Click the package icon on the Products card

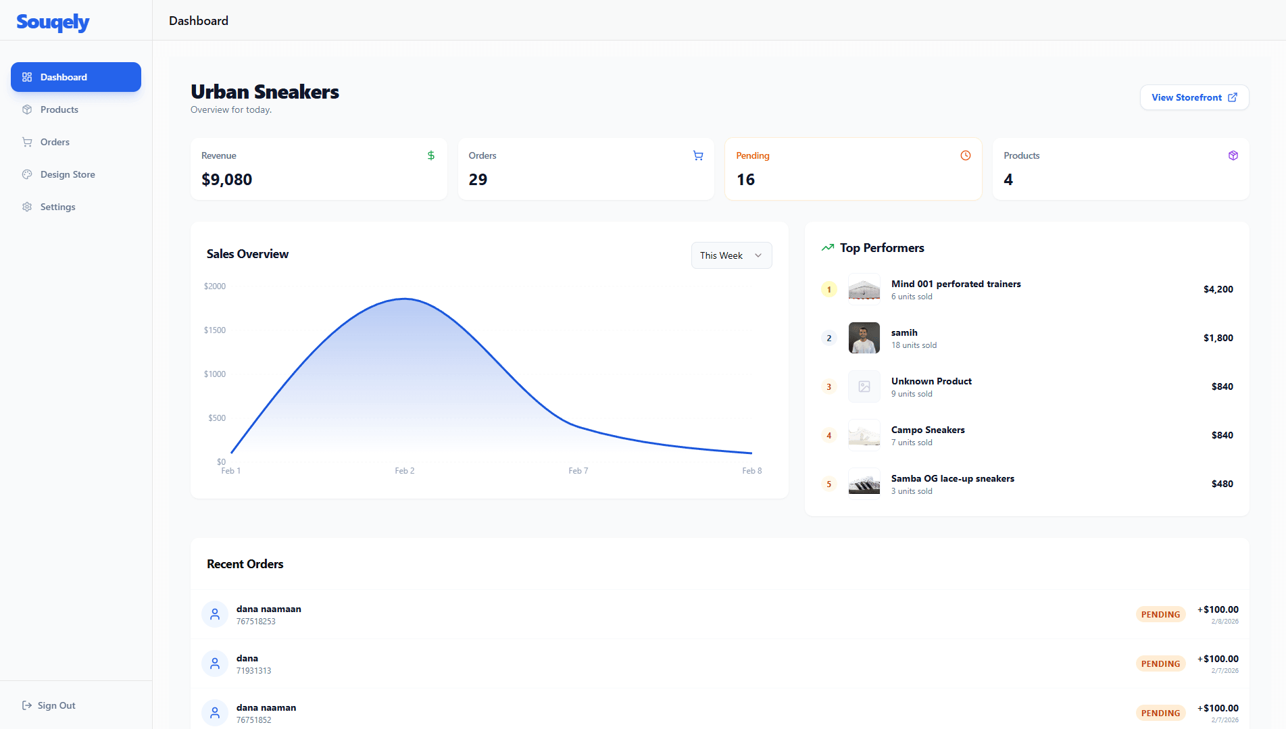pyautogui.click(x=1233, y=155)
